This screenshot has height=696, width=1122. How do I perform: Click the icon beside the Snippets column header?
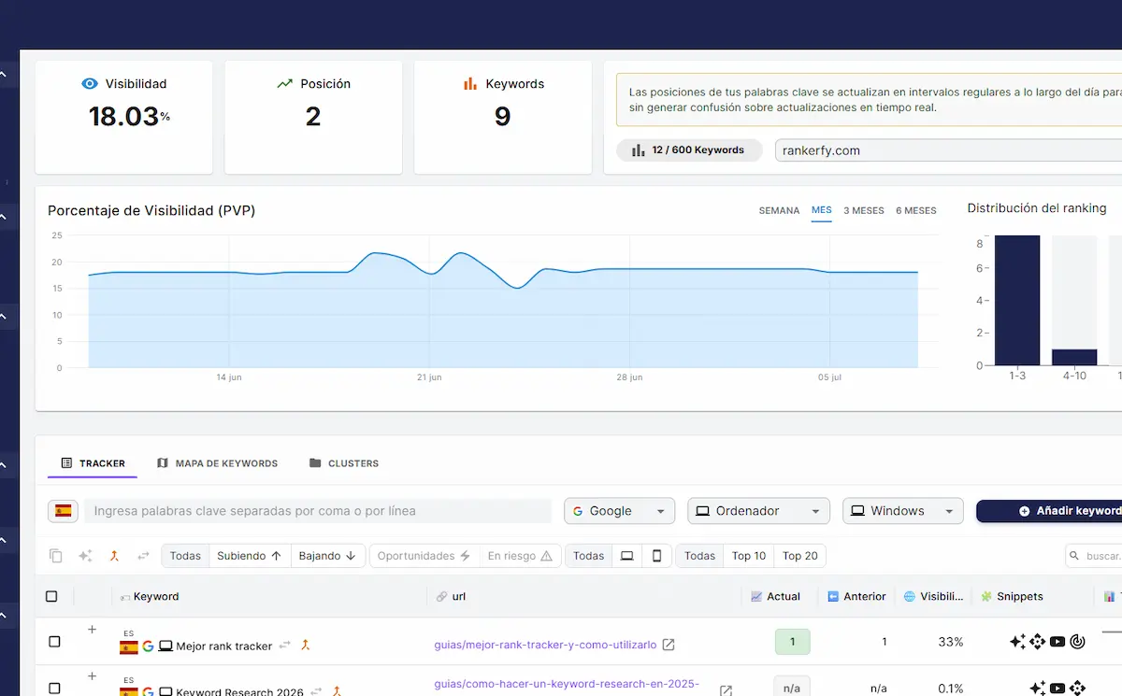986,596
